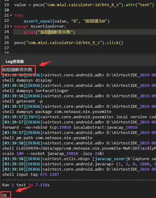Click the shell getevent -p log line

[23, 101]
